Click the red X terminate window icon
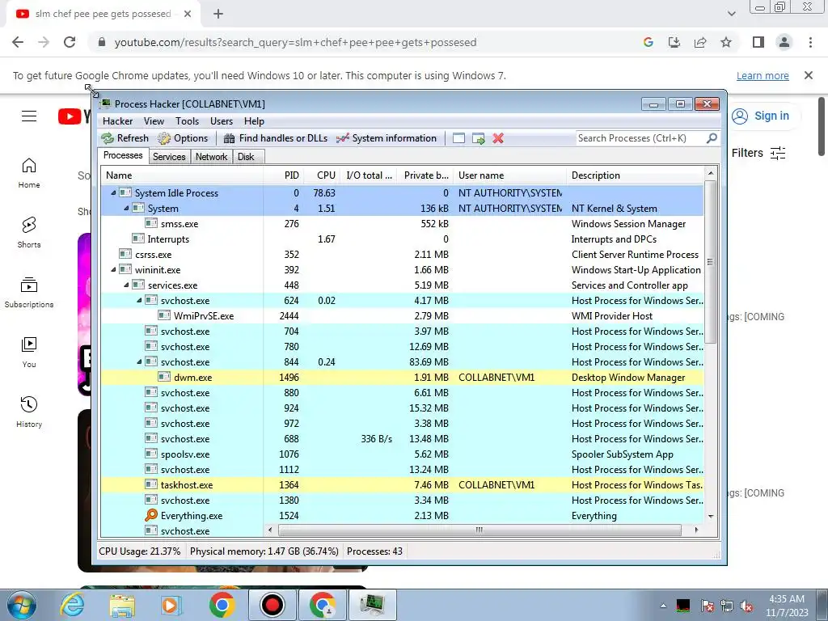828x621 pixels. [498, 138]
